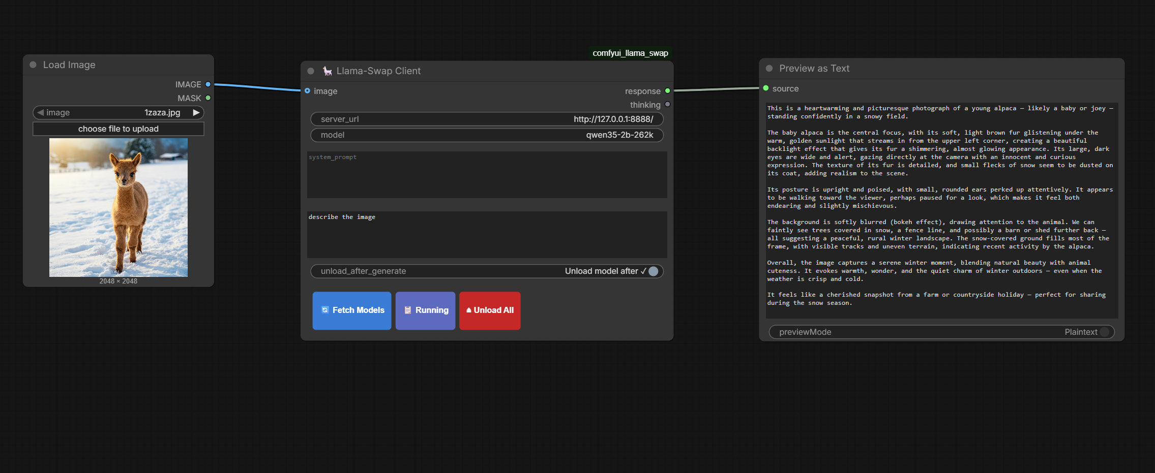Toggle the unload_after_generate switch
Viewport: 1155px width, 473px height.
[x=654, y=271]
